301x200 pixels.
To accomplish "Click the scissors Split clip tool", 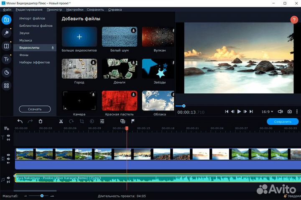I will point(61,121).
